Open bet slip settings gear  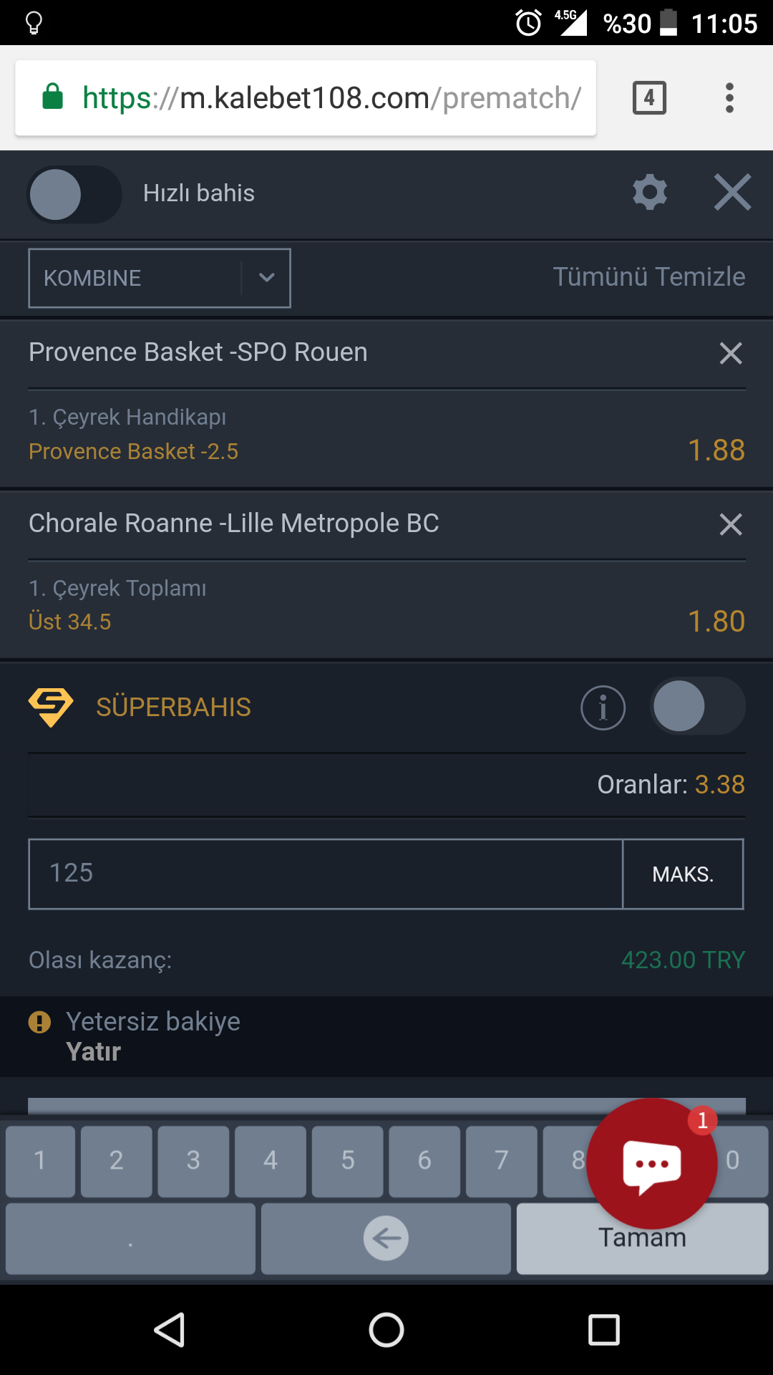pyautogui.click(x=650, y=193)
